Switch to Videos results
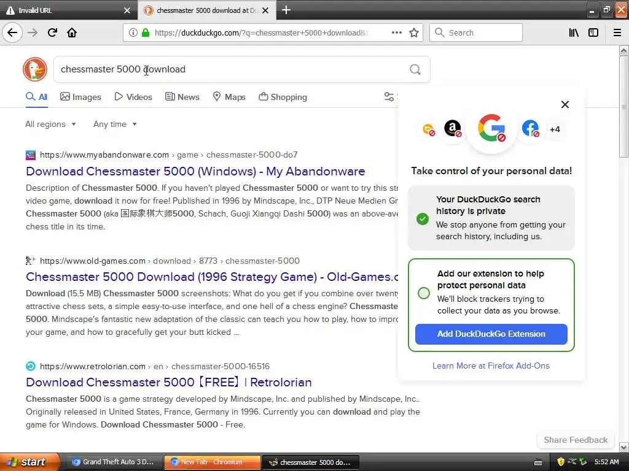Viewport: 629px width, 471px height. (x=133, y=97)
